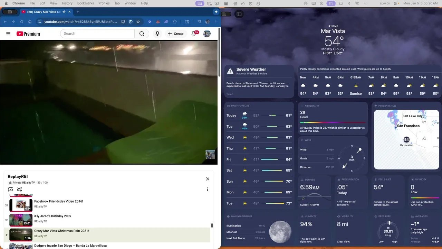Select Today in daily forecast

[x=260, y=116]
